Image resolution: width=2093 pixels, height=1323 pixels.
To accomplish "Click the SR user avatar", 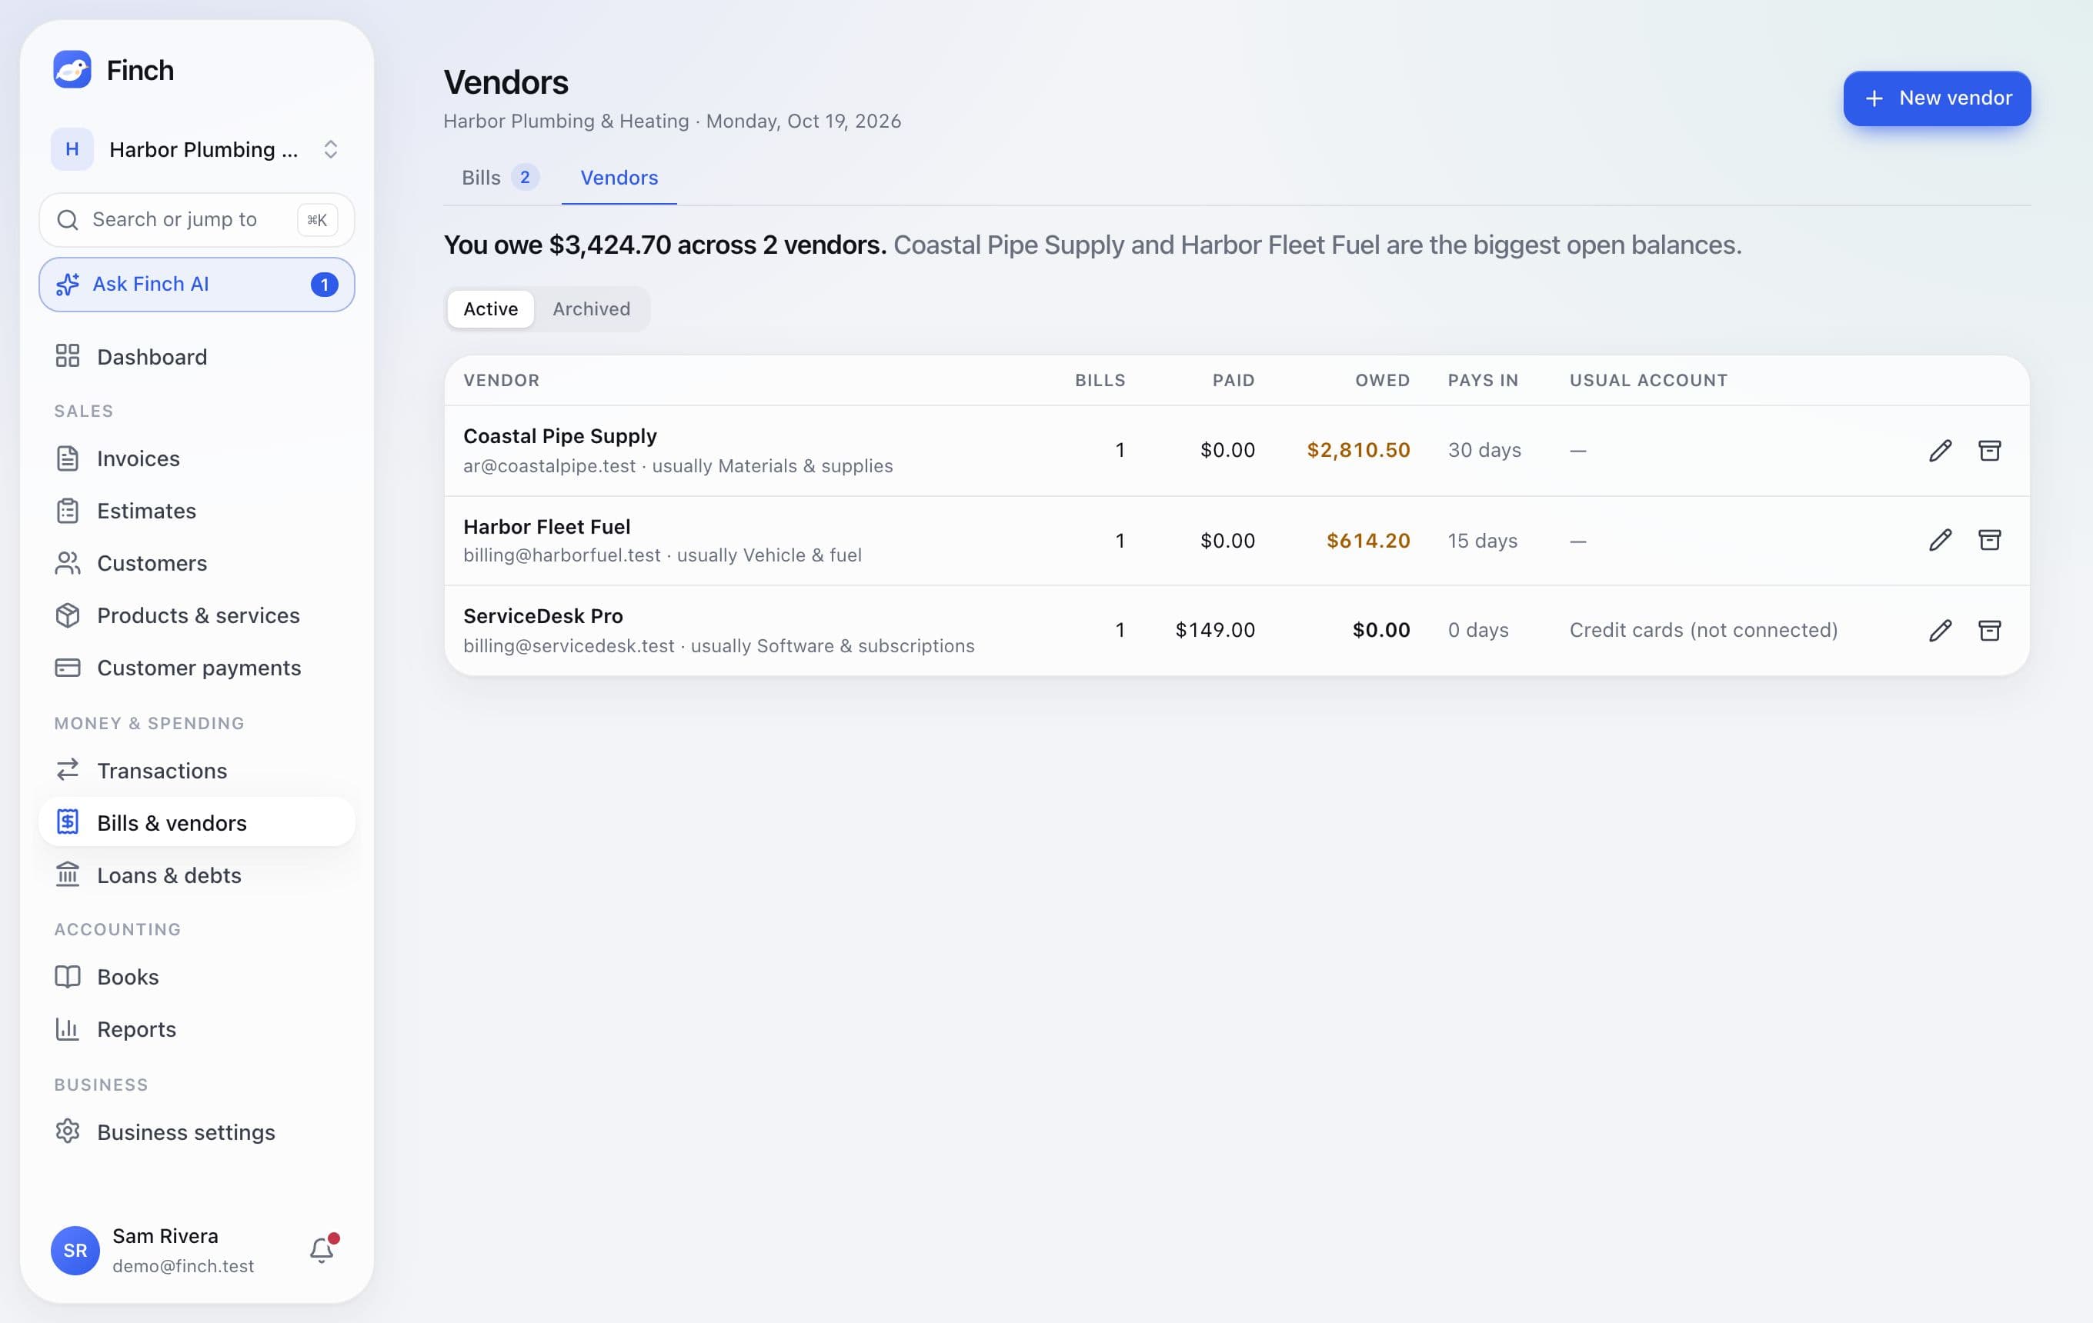I will [x=75, y=1251].
